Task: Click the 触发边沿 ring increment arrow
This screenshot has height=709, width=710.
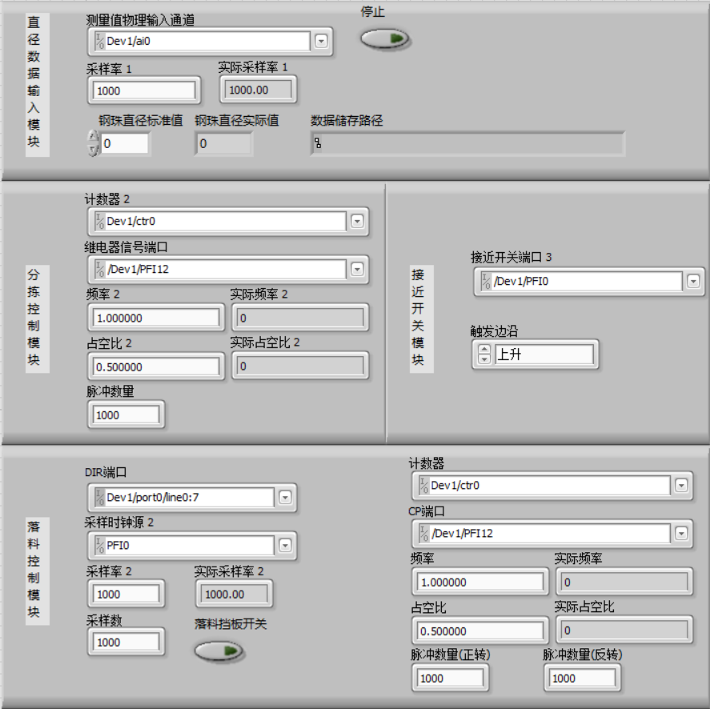Action: (484, 349)
